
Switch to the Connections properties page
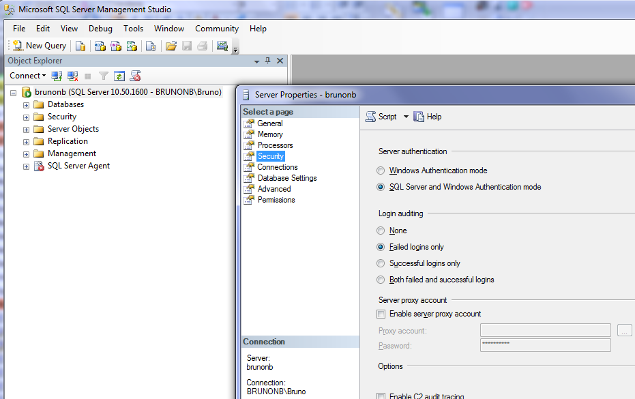[x=278, y=167]
